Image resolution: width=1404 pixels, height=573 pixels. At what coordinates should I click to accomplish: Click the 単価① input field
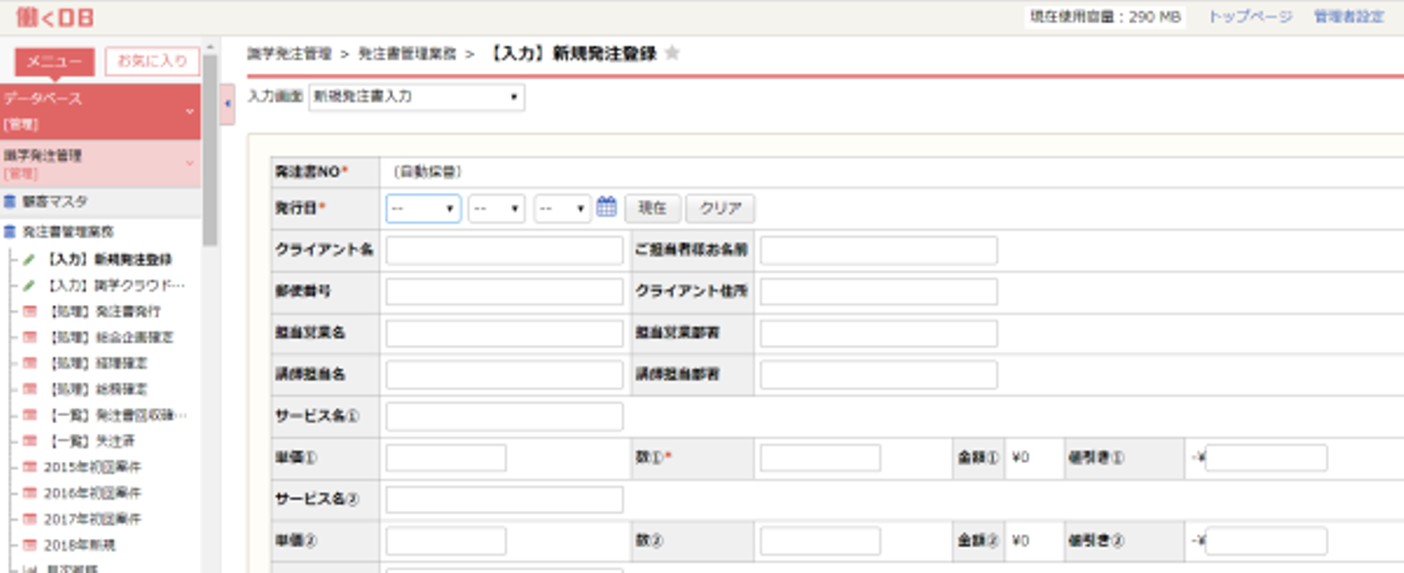pos(446,458)
